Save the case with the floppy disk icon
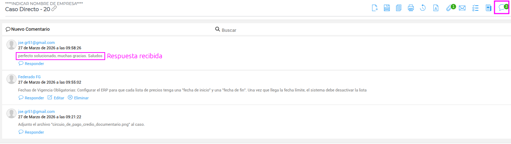511x144 pixels. [x=387, y=8]
